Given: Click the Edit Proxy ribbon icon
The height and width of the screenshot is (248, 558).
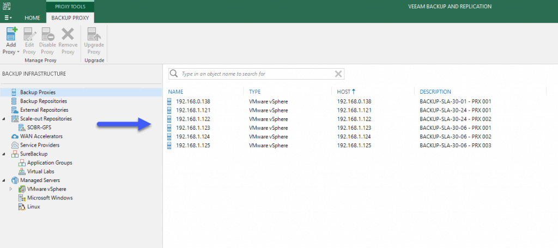Looking at the screenshot, I should (x=29, y=36).
